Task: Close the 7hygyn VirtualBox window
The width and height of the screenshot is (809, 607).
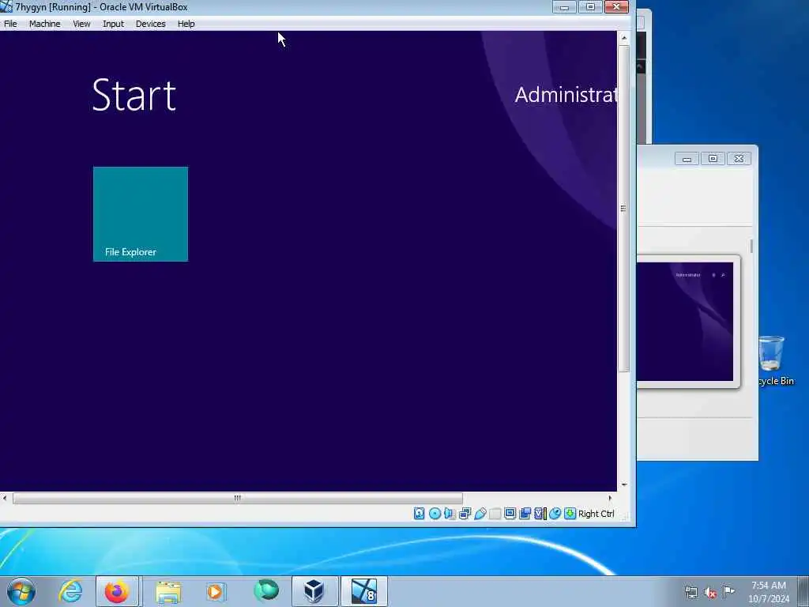Action: click(x=616, y=7)
